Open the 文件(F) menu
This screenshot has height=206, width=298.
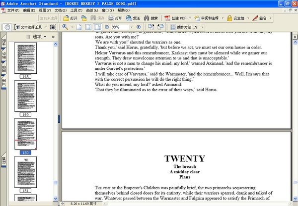tap(13, 10)
